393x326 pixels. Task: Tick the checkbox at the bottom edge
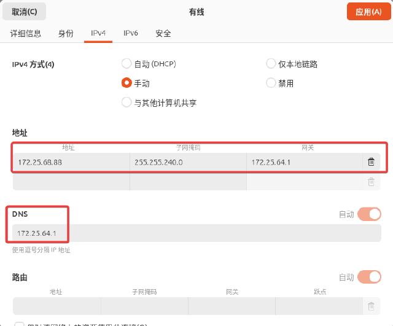click(19, 324)
